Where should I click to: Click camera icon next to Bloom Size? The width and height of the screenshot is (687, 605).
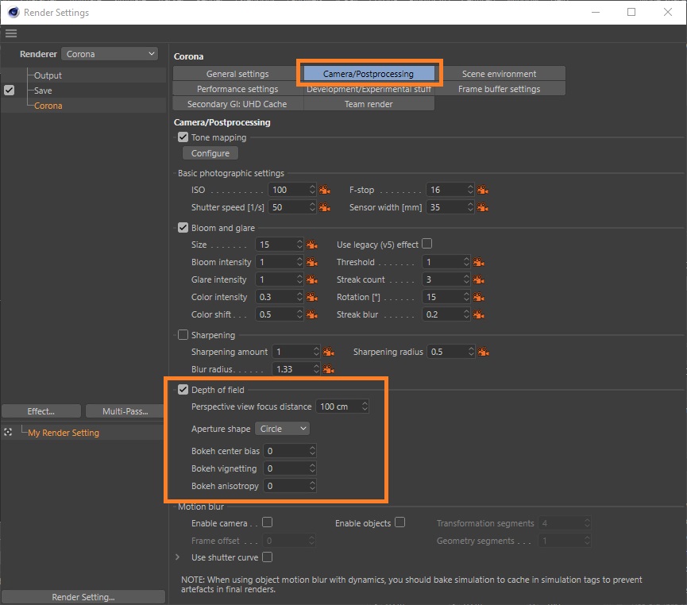tap(311, 245)
